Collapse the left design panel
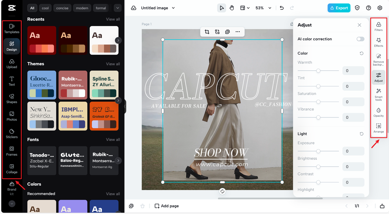 point(125,106)
